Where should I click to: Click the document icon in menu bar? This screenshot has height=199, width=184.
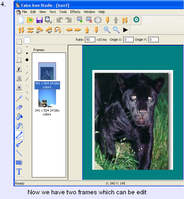click(x=18, y=12)
